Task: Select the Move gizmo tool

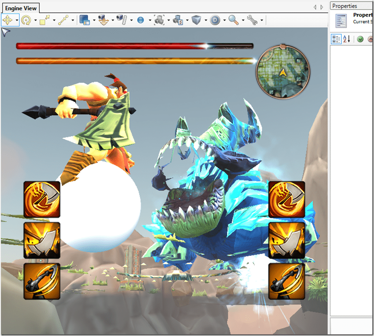Action: [7, 20]
